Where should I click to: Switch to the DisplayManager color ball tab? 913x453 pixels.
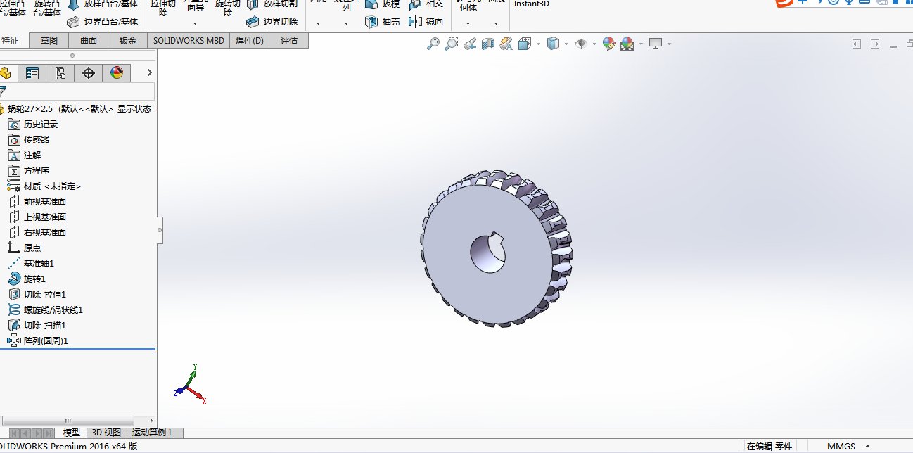tap(117, 73)
